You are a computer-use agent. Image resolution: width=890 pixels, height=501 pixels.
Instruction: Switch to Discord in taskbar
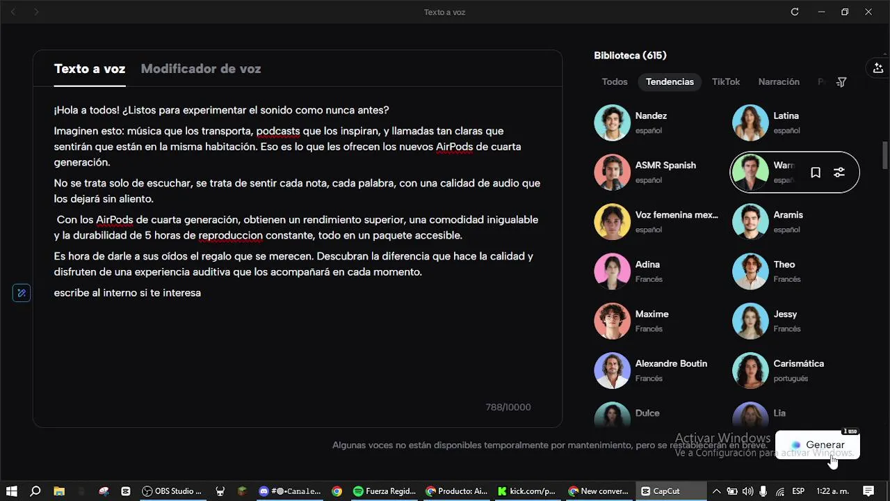290,491
